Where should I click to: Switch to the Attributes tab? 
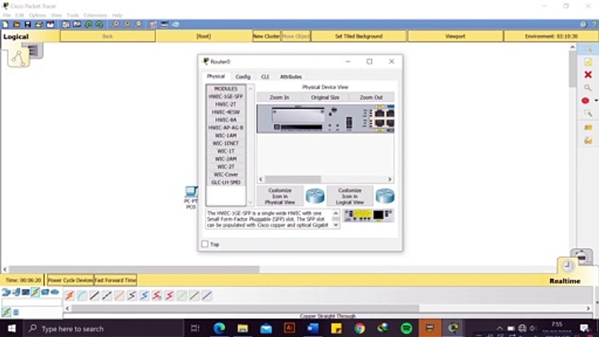pyautogui.click(x=291, y=77)
